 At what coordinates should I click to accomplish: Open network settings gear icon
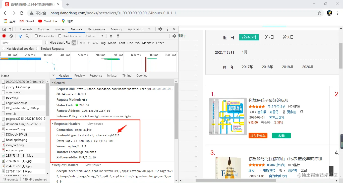174,36
